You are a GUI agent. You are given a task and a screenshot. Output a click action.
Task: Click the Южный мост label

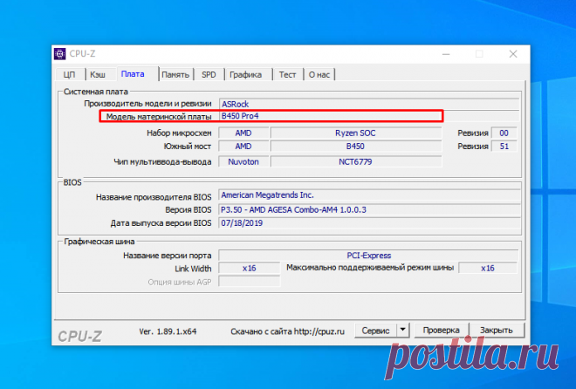coord(188,147)
